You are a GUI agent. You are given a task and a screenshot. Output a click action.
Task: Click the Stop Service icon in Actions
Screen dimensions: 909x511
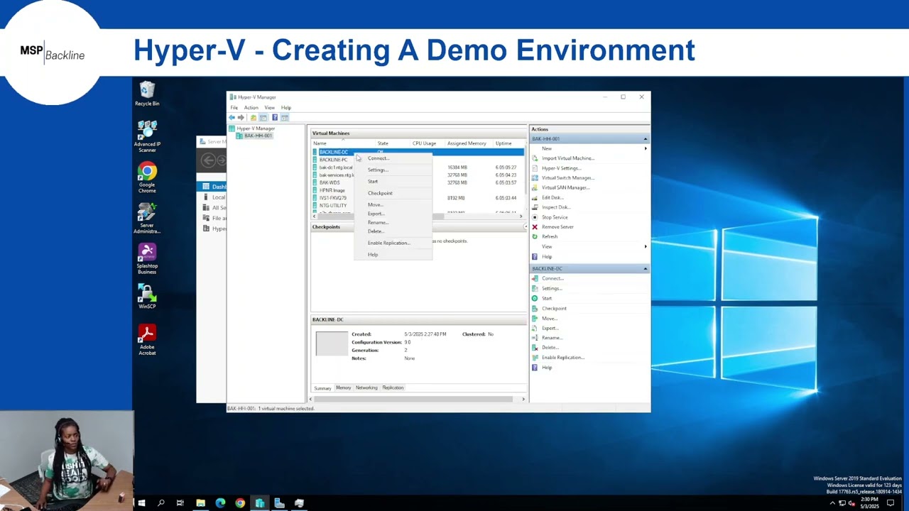pyautogui.click(x=535, y=217)
